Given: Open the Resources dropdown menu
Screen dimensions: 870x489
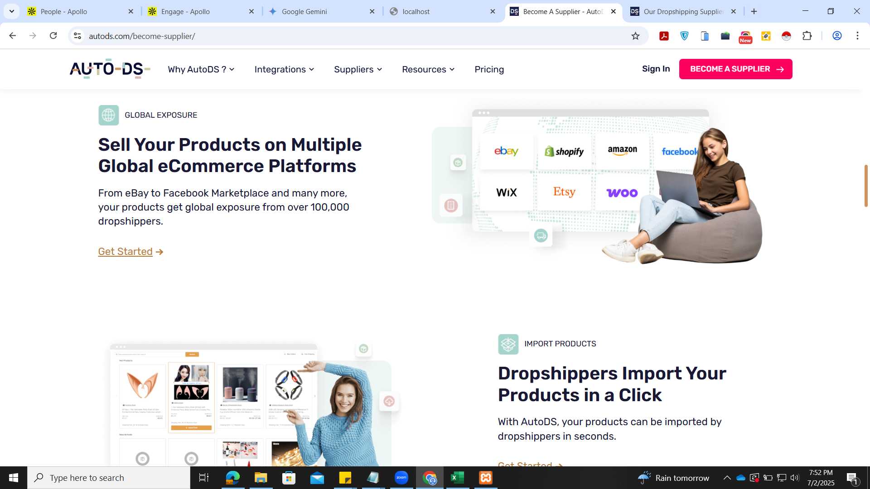Looking at the screenshot, I should [x=428, y=69].
